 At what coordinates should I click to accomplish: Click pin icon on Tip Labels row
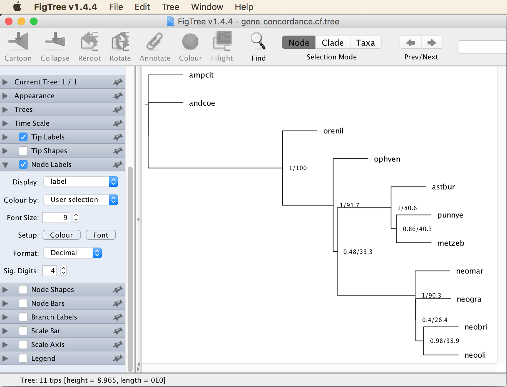click(x=118, y=137)
